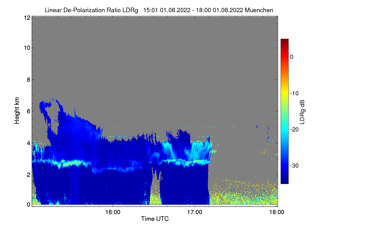Click the '17:00' time axis tick label
Viewport: 365px width, 243px height.
coord(195,212)
